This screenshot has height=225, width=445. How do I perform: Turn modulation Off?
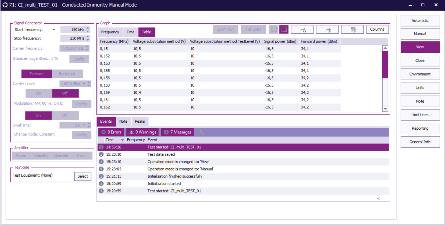pyautogui.click(x=65, y=115)
